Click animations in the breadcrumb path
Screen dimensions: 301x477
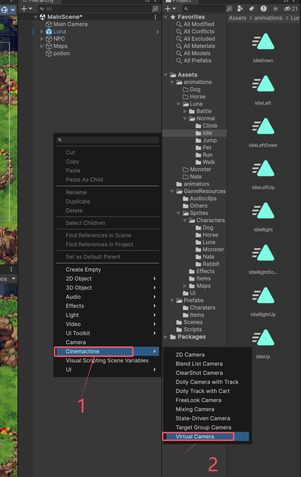268,18
